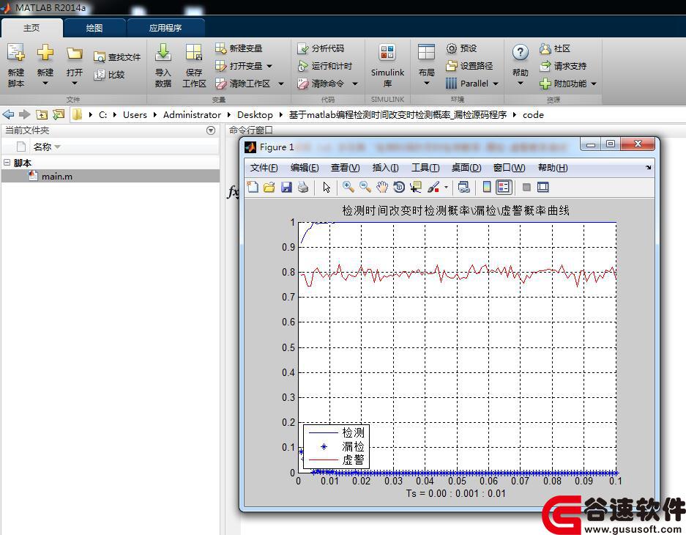Open Preferences (预设)

pyautogui.click(x=461, y=48)
